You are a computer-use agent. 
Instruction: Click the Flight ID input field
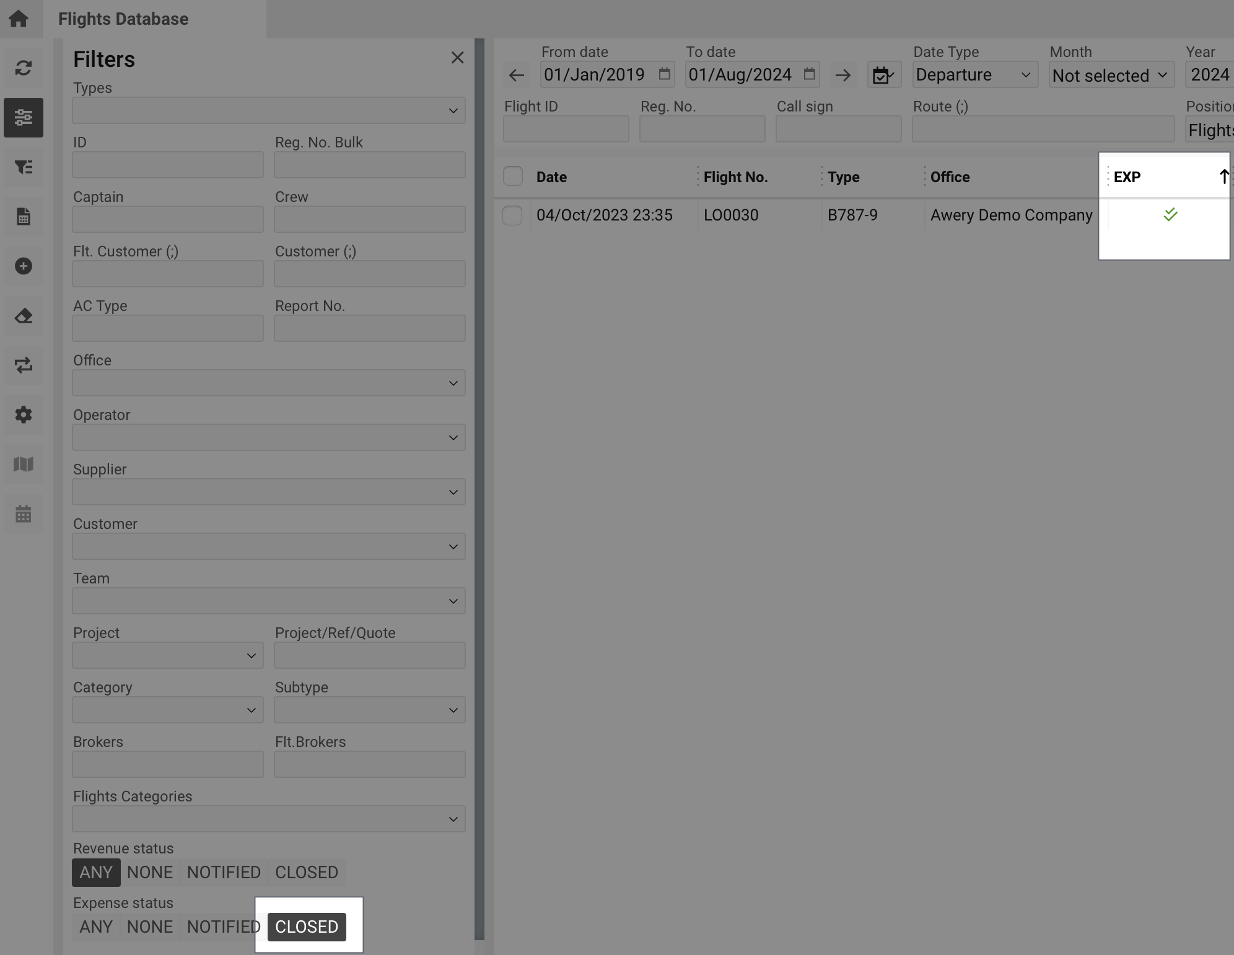tap(566, 129)
